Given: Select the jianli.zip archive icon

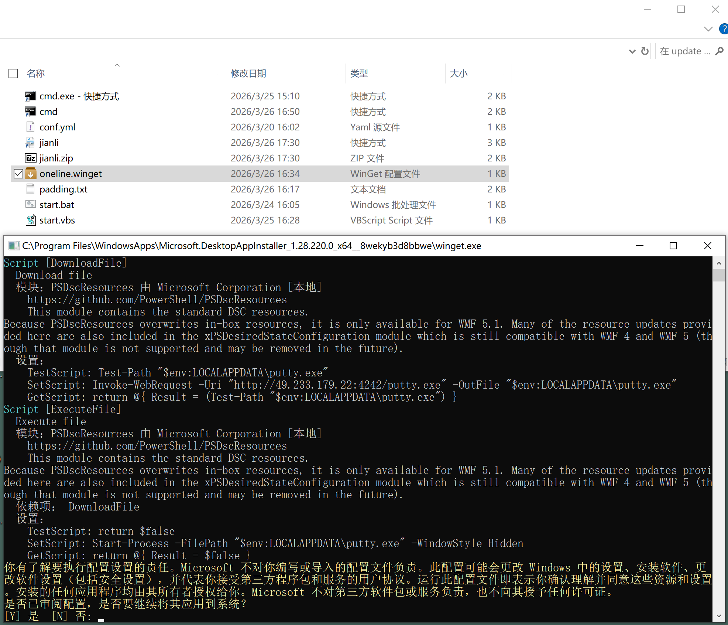Looking at the screenshot, I should [30, 158].
